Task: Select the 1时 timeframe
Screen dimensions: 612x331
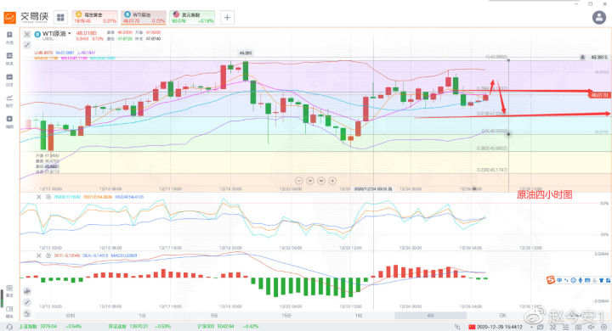Action: (359, 316)
